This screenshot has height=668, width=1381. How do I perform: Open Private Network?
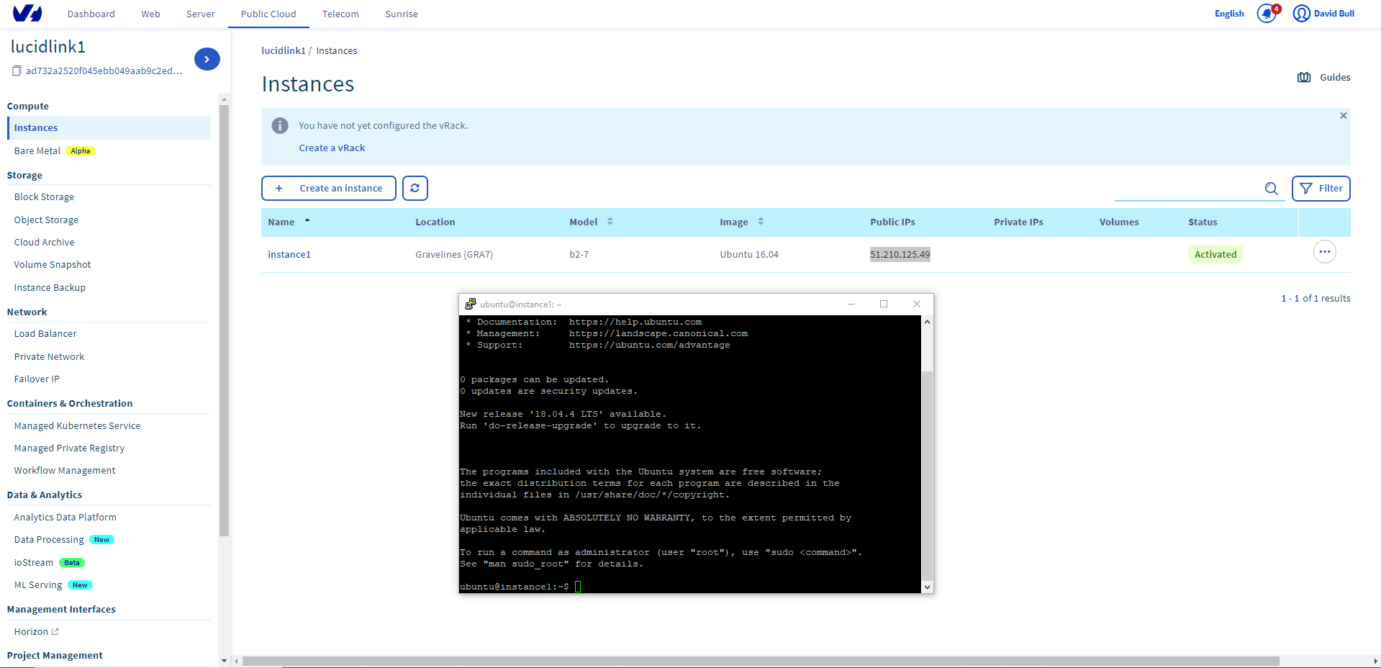[x=49, y=356]
